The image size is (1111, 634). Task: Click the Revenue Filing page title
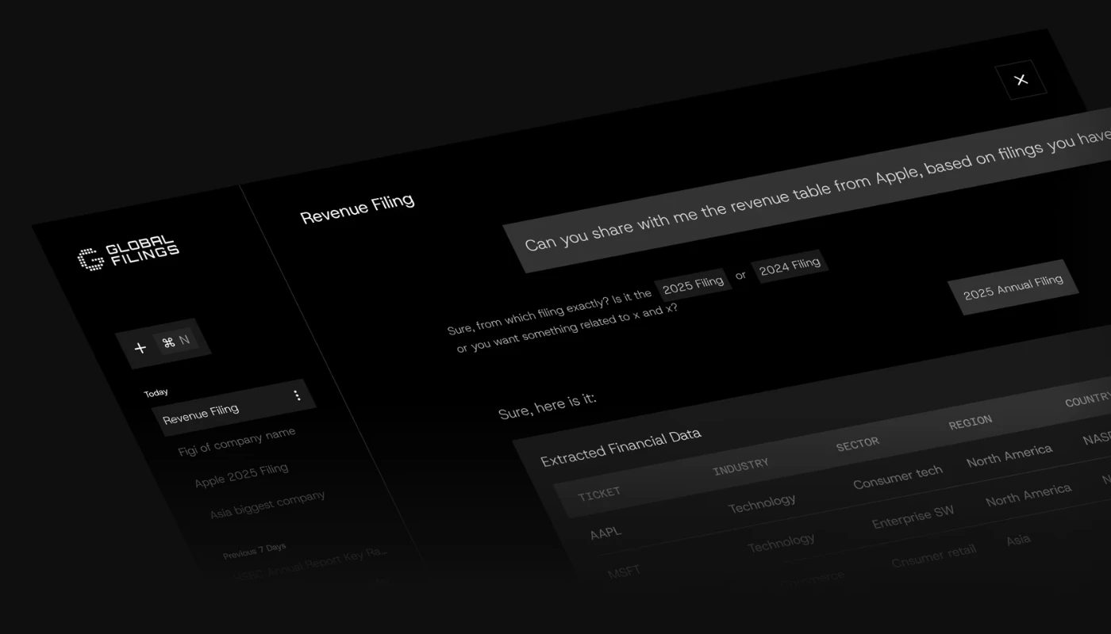(357, 208)
